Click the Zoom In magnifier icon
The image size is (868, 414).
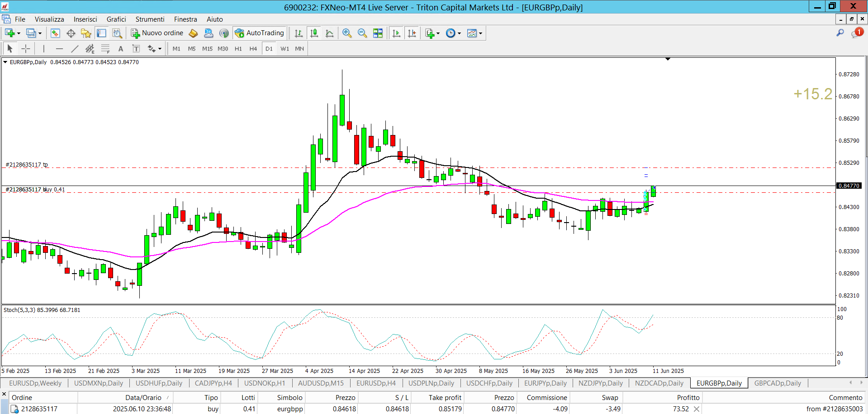347,33
